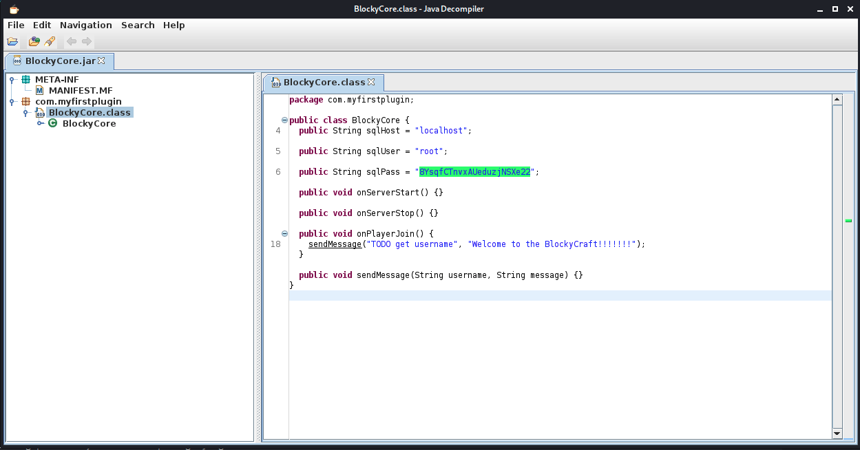Follow the sendMessage method link
The image size is (860, 450).
tap(334, 244)
